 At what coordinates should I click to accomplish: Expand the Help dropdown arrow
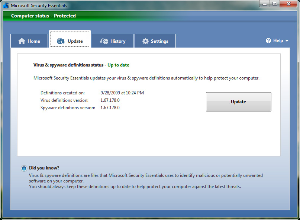point(287,41)
